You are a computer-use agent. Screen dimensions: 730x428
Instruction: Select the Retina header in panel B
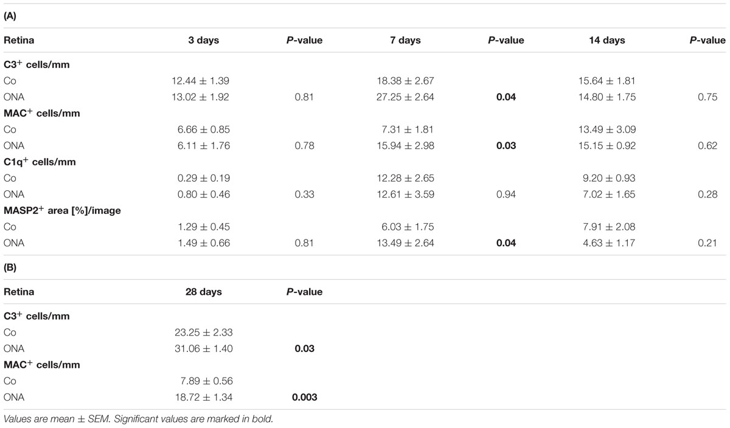[19, 292]
